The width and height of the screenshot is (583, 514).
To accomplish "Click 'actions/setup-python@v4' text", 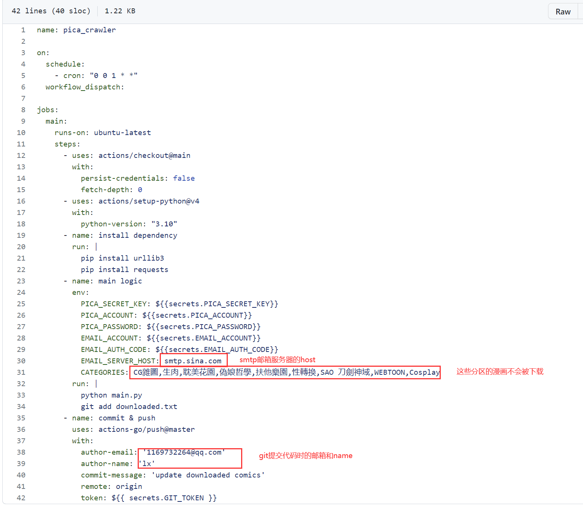I will coord(149,201).
